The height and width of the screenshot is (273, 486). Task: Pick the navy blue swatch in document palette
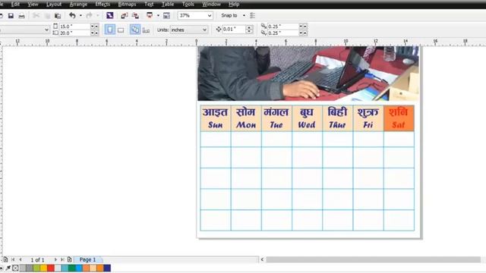point(107,268)
